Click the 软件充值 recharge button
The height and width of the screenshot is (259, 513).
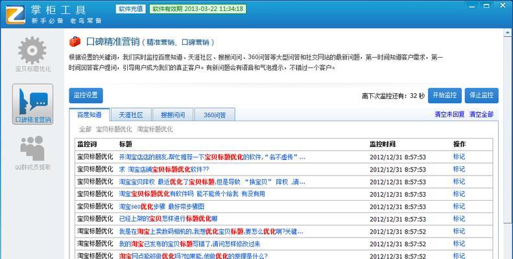(x=131, y=9)
